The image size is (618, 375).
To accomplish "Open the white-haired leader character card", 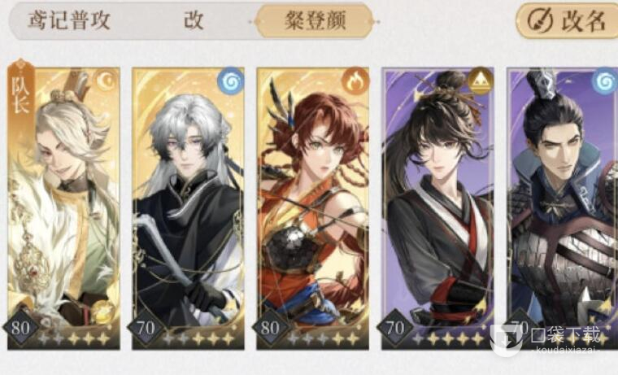I will [63, 208].
